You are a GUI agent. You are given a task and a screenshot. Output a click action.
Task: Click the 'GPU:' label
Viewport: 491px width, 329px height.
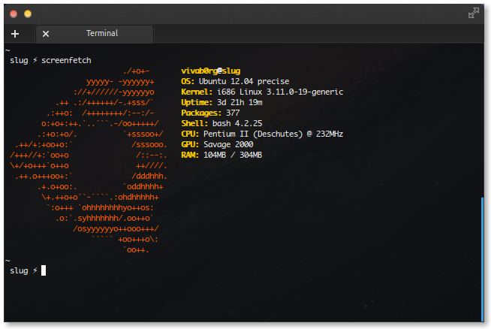pyautogui.click(x=190, y=144)
